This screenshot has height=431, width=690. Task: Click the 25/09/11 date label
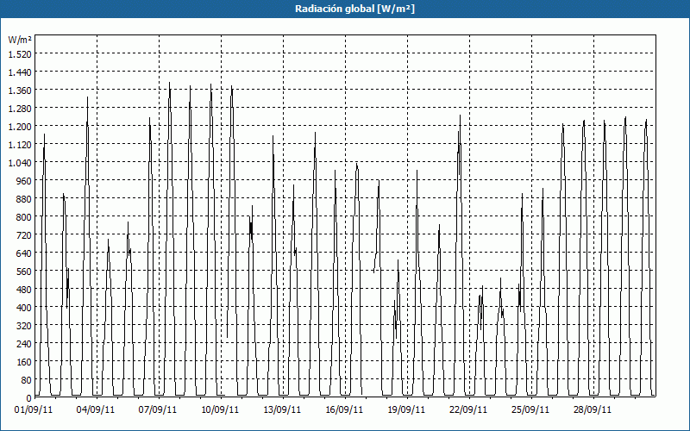pyautogui.click(x=530, y=410)
